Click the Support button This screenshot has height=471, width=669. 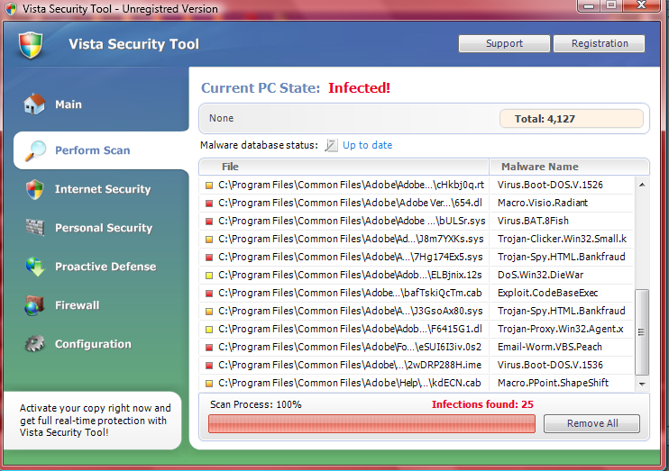point(504,43)
